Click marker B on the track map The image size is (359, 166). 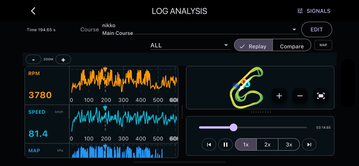click(244, 82)
